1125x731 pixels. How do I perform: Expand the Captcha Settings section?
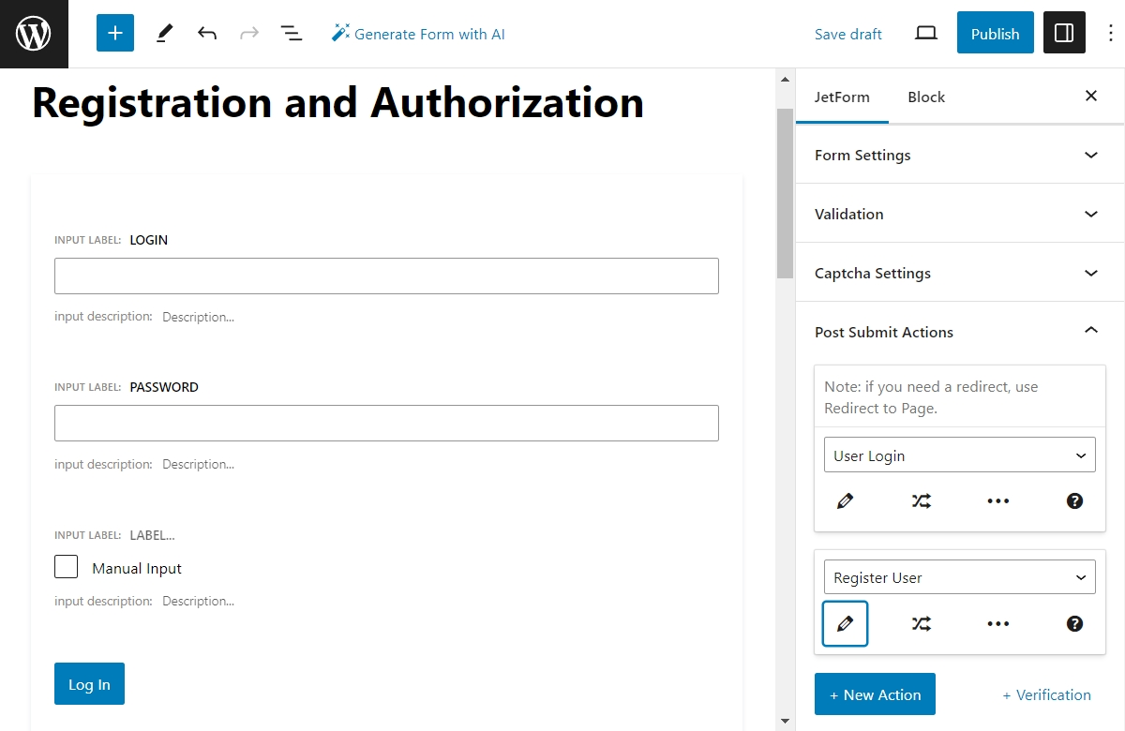click(x=958, y=273)
